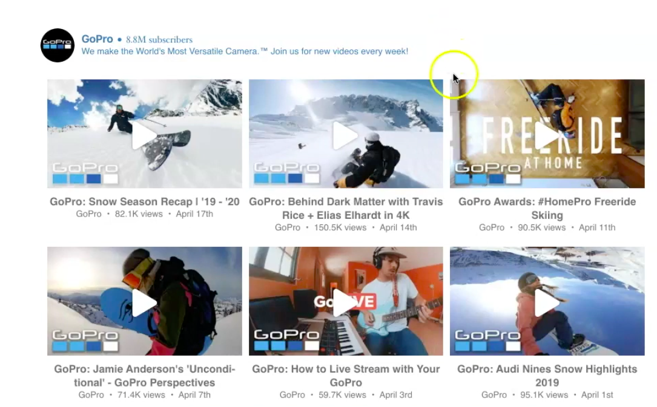Click the GoPro watermark logo on Dark Matter thumbnail
Image resolution: width=657 pixels, height=407 pixels.
tap(286, 173)
